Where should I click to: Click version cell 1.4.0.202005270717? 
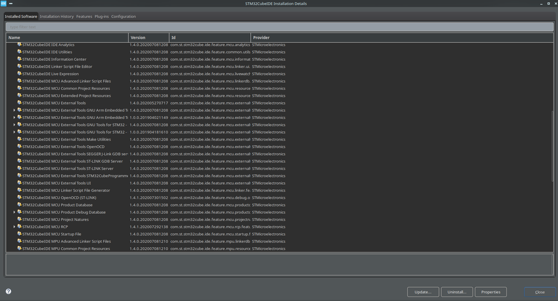(x=149, y=103)
